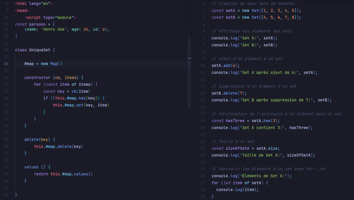
Task: Click the 'Taille de Set A:' log line
Action: tap(264, 155)
